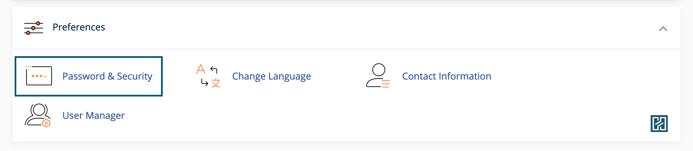
Task: Click the Preferences section heading text
Action: 79,27
